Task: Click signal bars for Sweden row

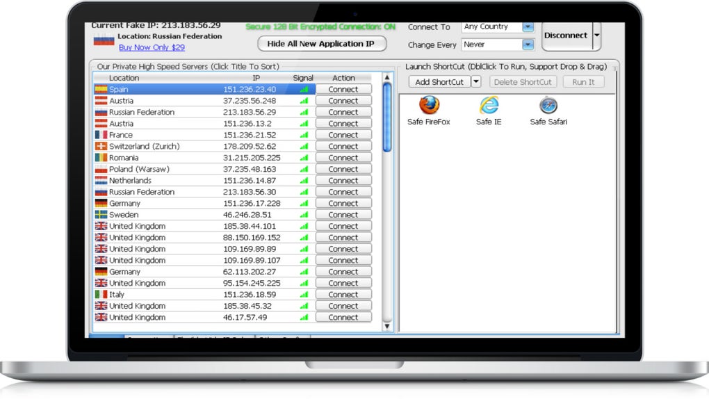Action: (304, 214)
